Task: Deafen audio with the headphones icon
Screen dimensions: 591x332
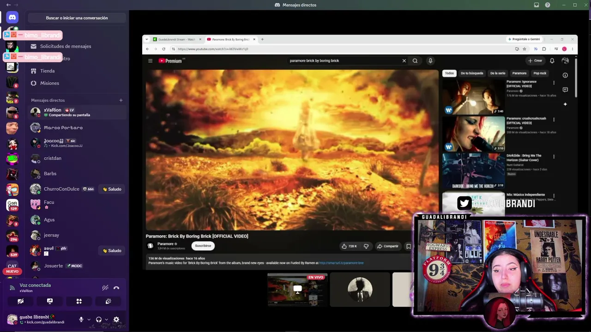Action: (x=99, y=320)
